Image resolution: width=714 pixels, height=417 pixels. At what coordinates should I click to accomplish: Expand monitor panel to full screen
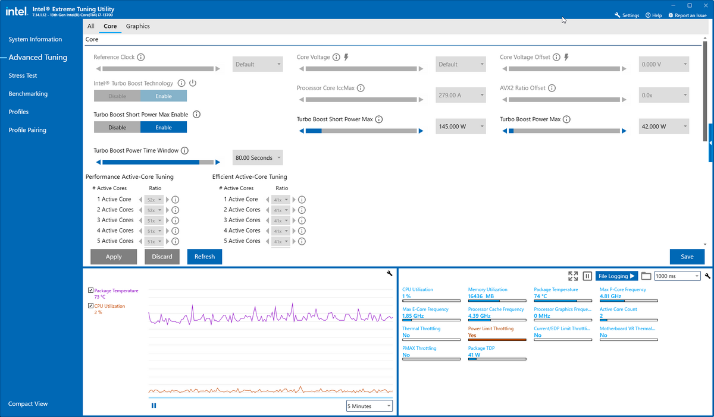coord(573,276)
